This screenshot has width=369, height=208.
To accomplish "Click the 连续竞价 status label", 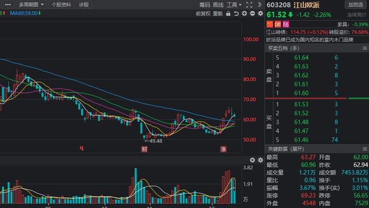I will (357, 15).
